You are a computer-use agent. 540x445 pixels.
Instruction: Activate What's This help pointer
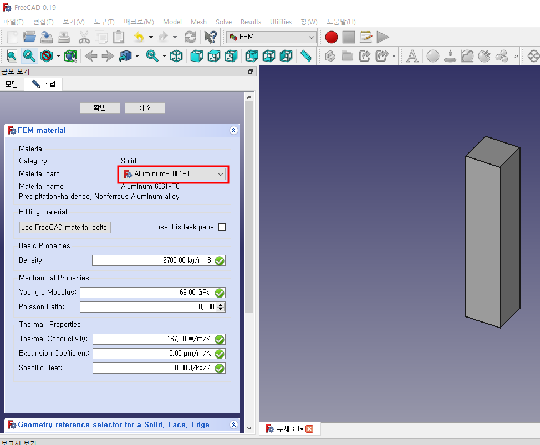(211, 37)
